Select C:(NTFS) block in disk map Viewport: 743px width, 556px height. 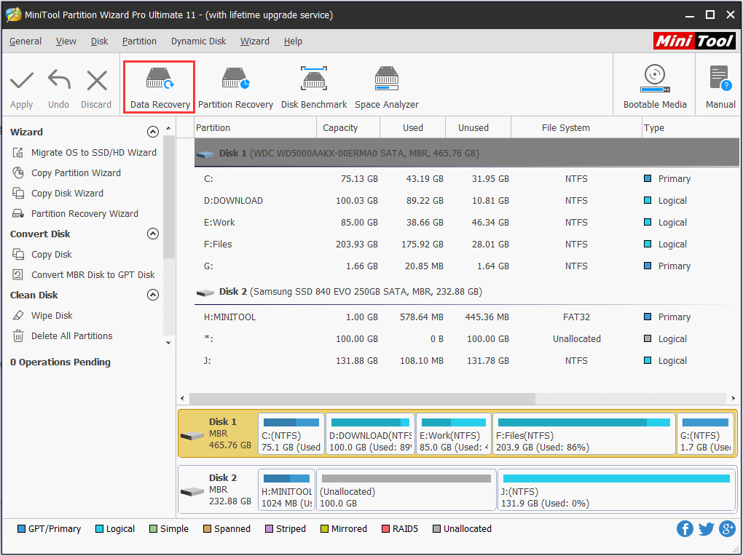click(x=291, y=434)
